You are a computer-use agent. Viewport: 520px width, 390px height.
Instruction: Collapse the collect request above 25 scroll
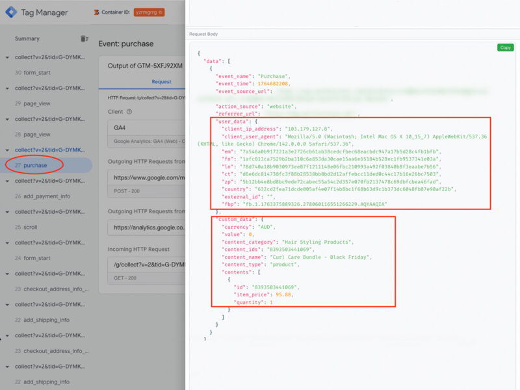click(7, 212)
